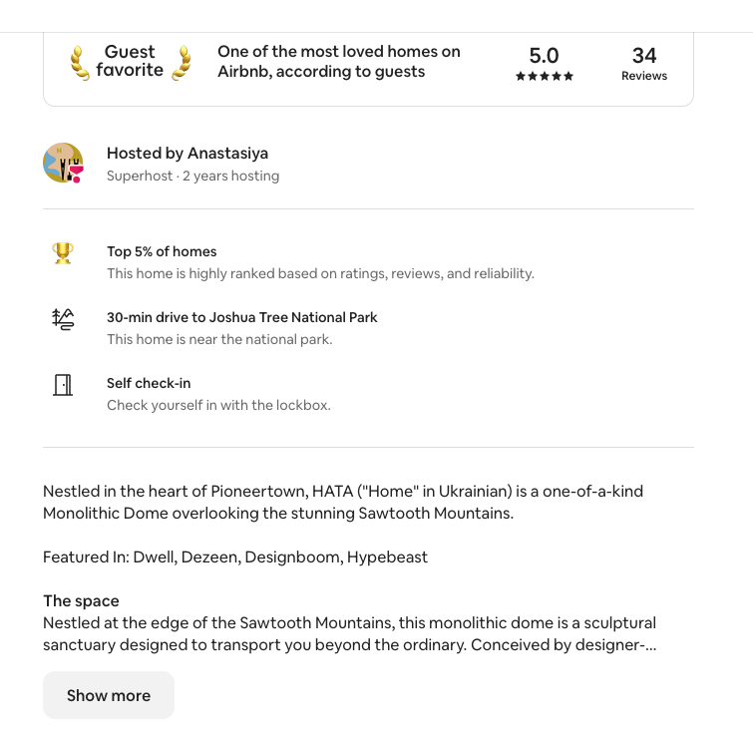Click the self check-in door icon

pos(63,385)
